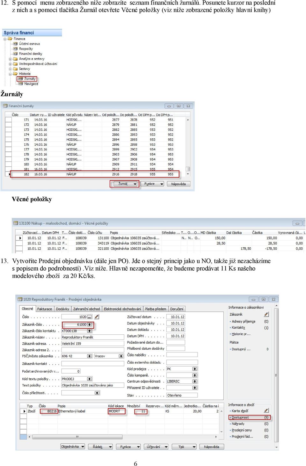This screenshot has height=466, width=306.
Task: Click the Zákazník-název input field
Action: [x=92, y=337]
